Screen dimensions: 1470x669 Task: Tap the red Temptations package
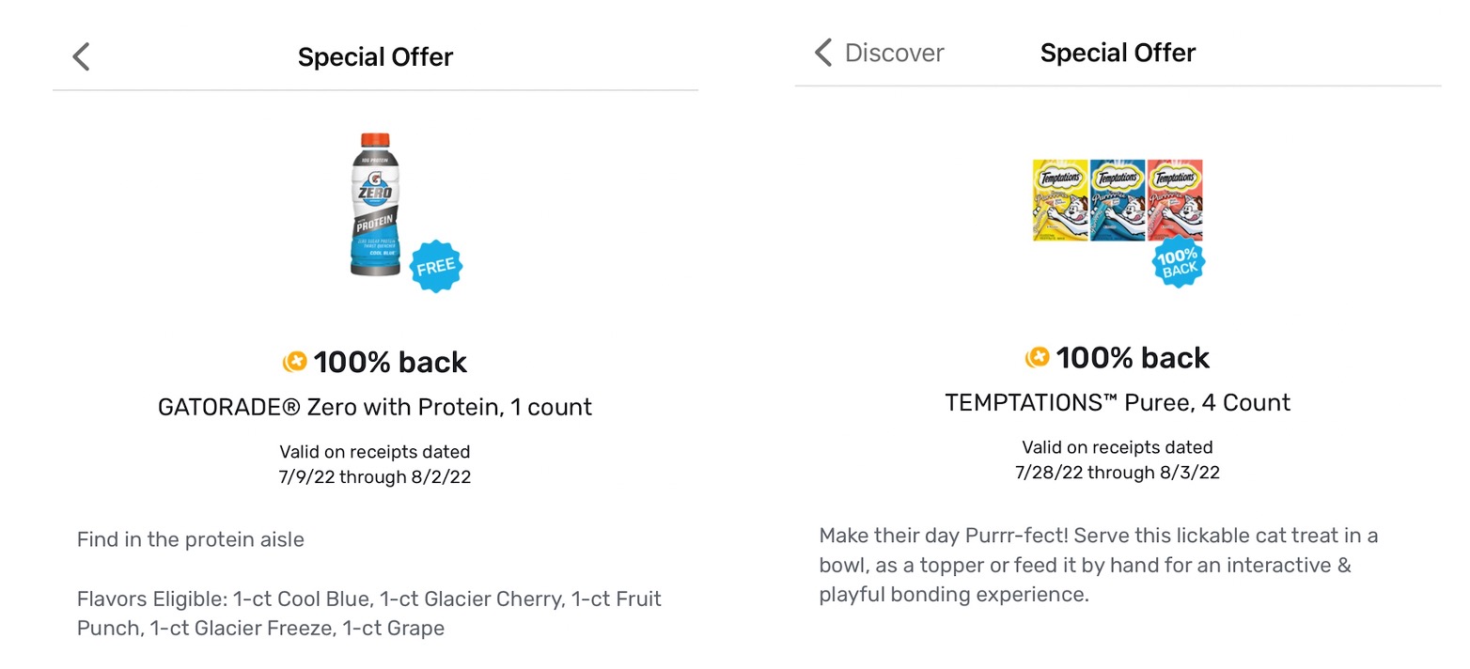[1175, 200]
